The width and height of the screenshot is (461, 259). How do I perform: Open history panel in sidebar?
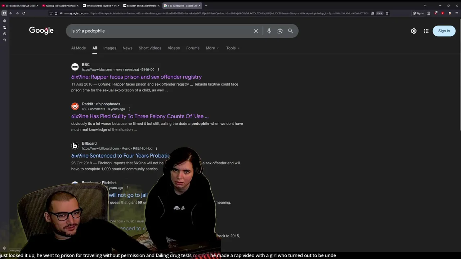click(x=5, y=34)
